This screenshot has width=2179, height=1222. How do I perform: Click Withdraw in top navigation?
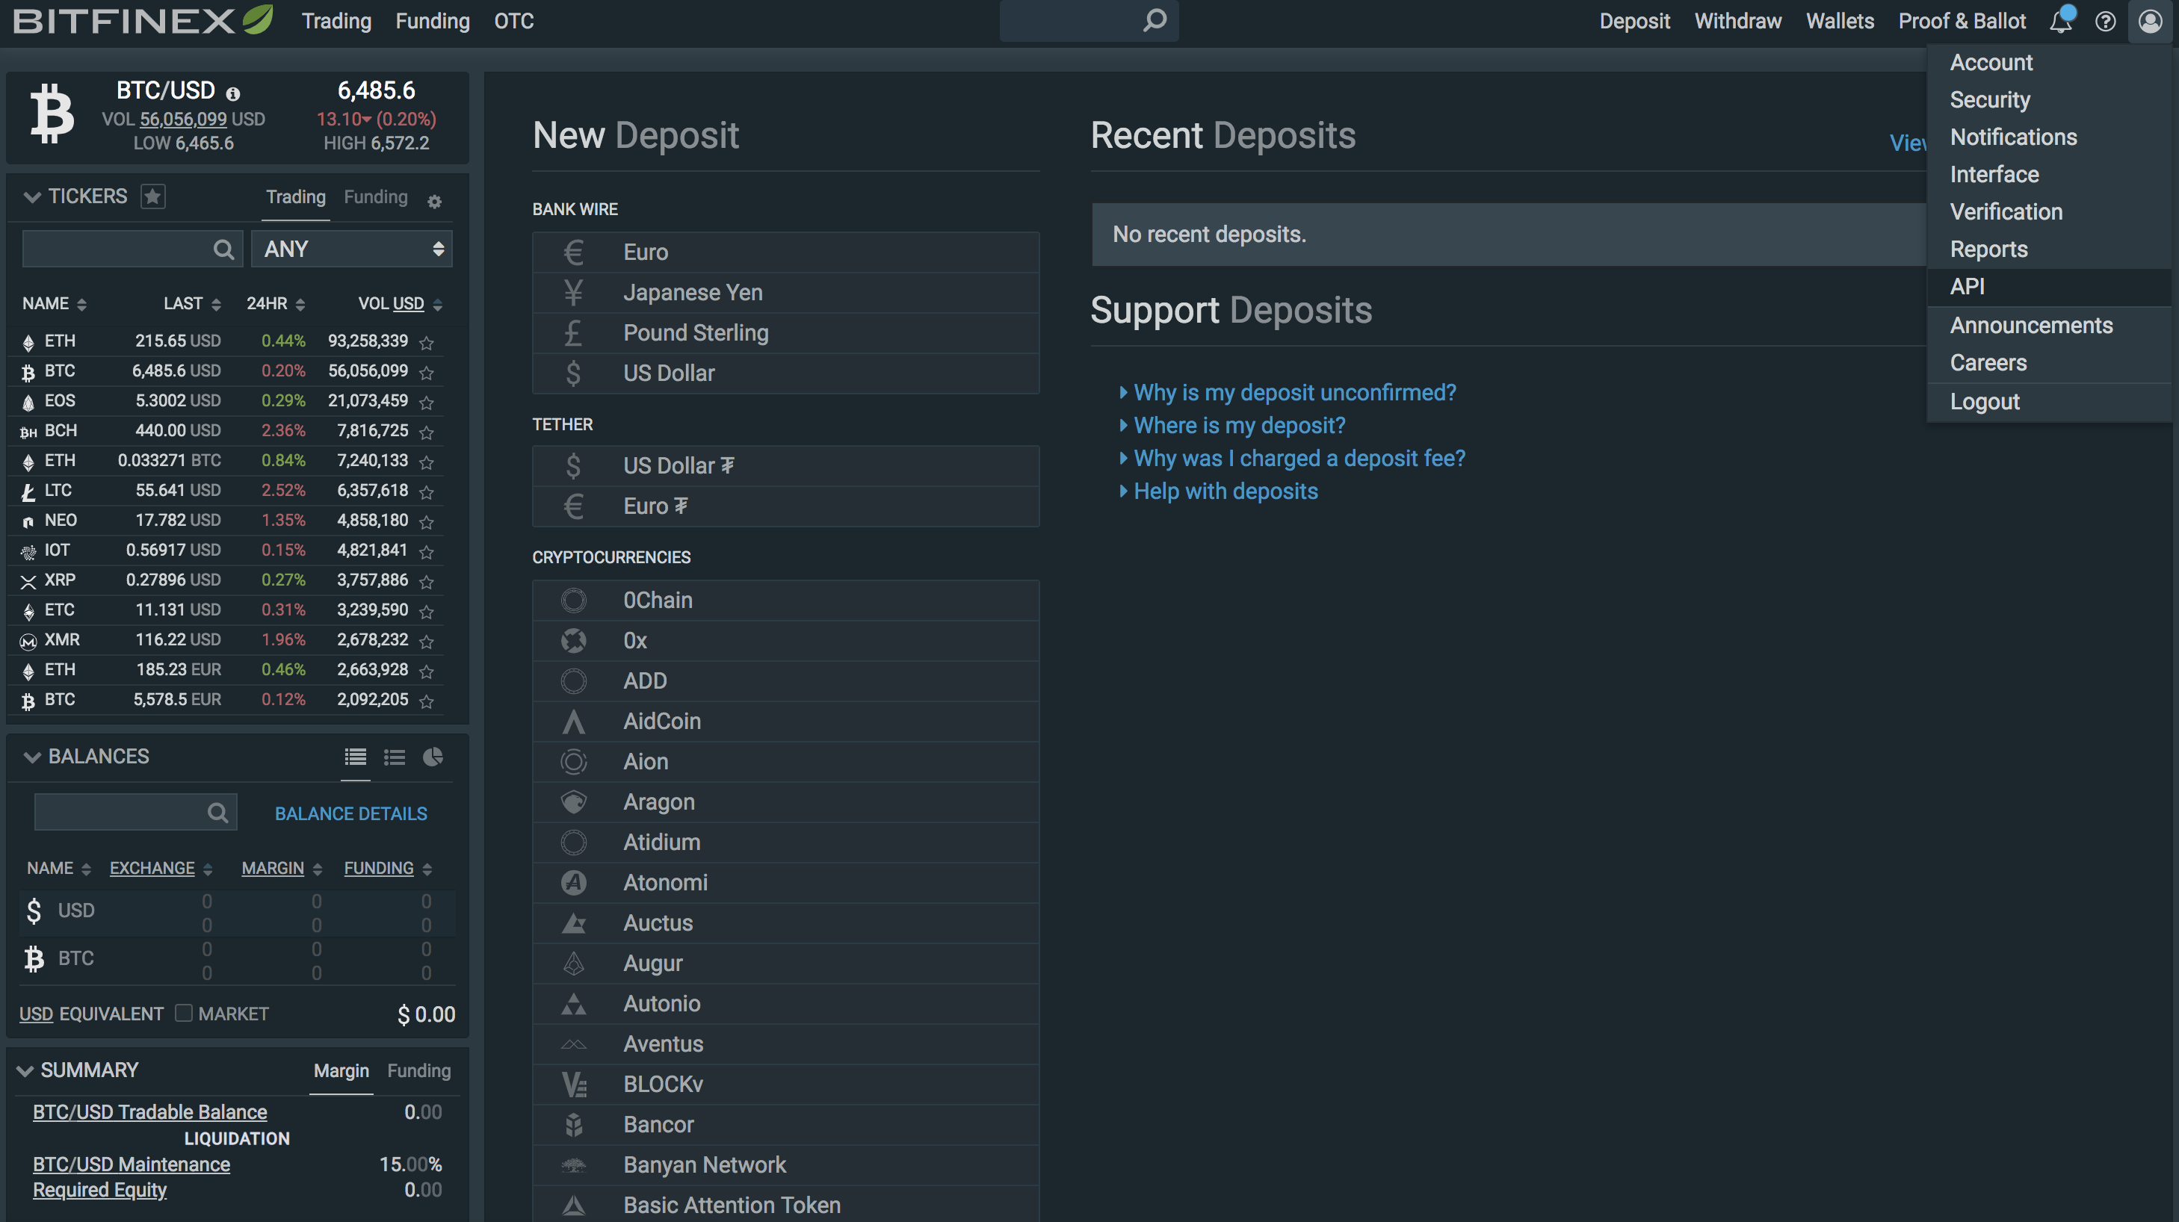pyautogui.click(x=1737, y=21)
